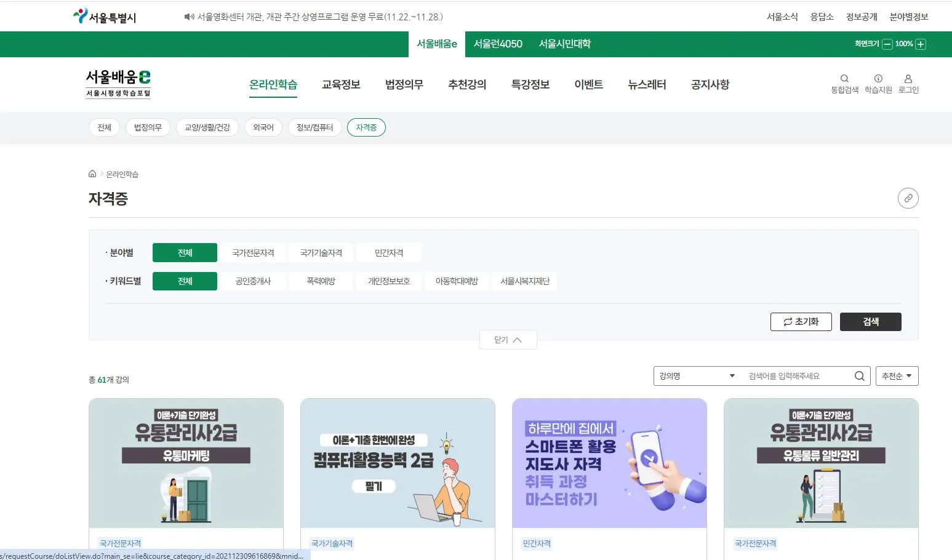This screenshot has width=952, height=560.
Task: Click 온라인학습 breadcrumb link
Action: coord(122,174)
